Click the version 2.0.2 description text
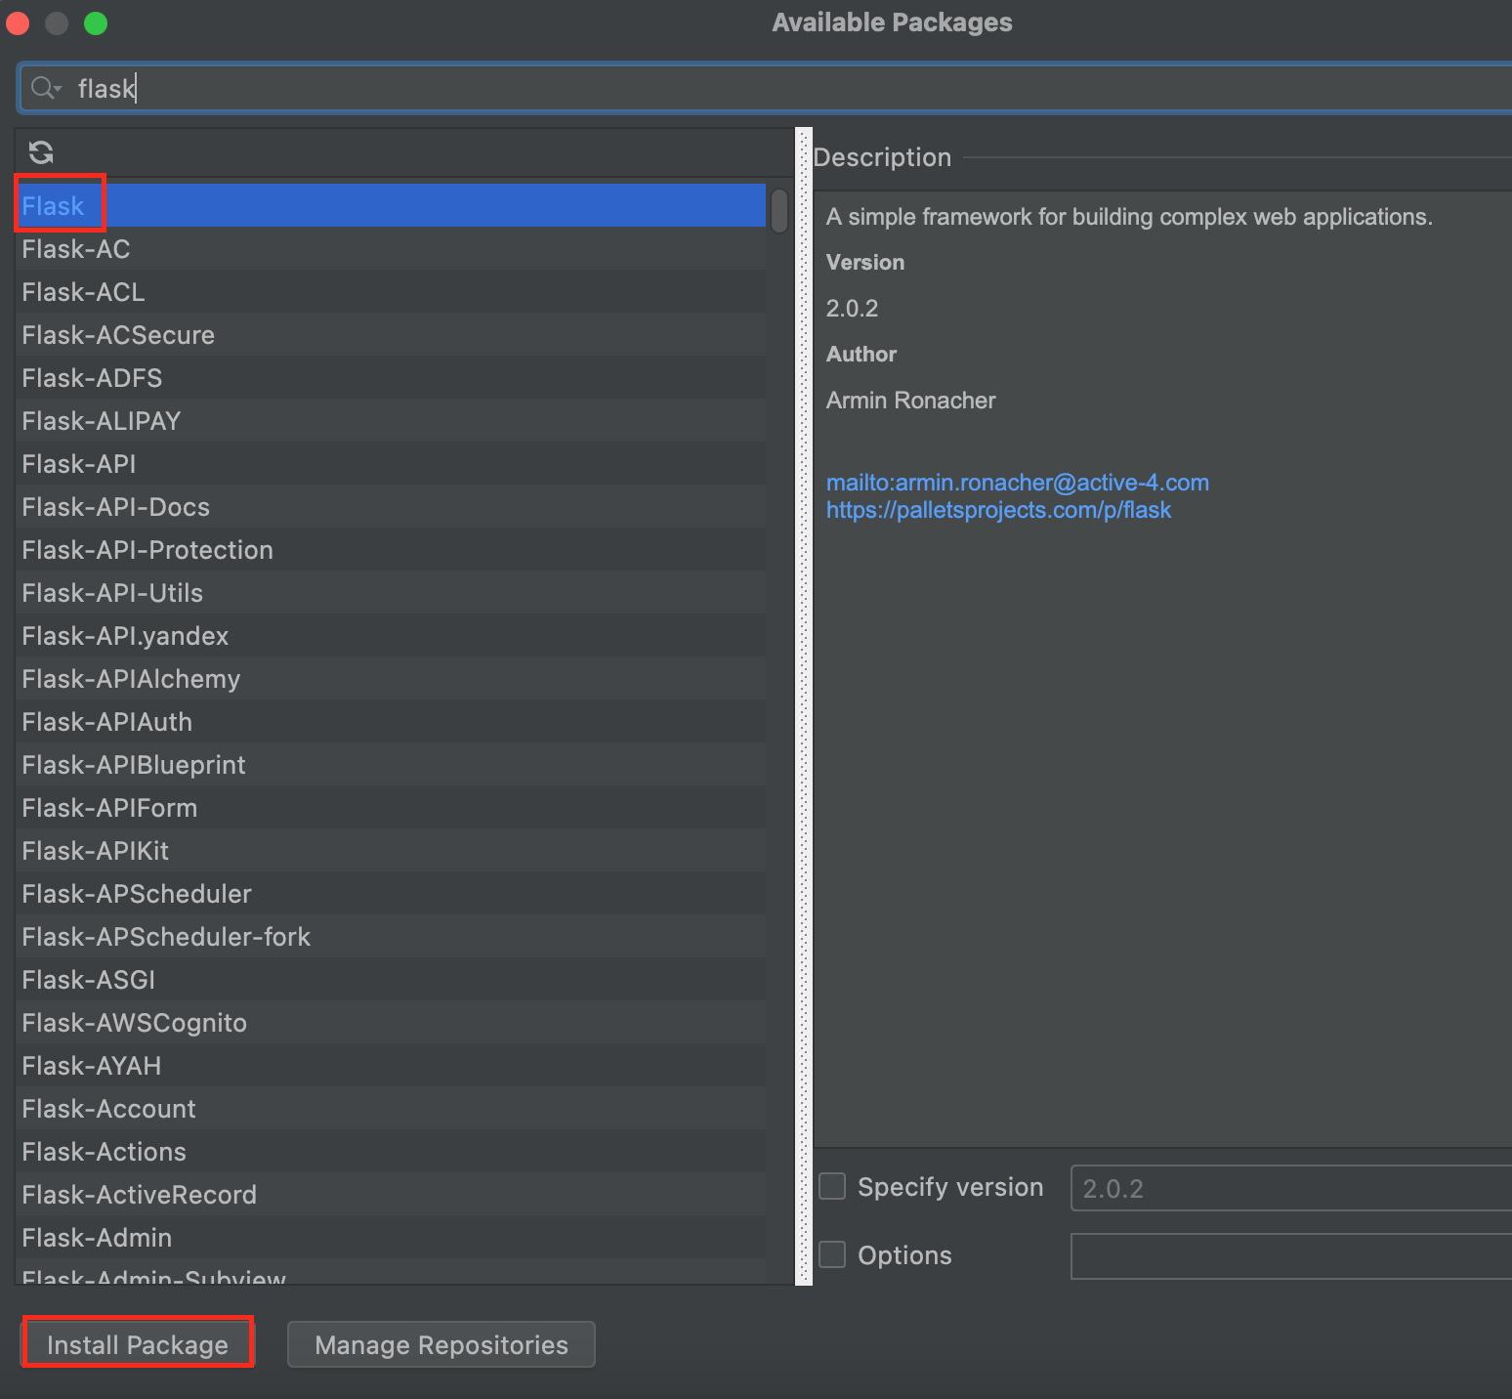Viewport: 1512px width, 1399px height. [x=852, y=309]
